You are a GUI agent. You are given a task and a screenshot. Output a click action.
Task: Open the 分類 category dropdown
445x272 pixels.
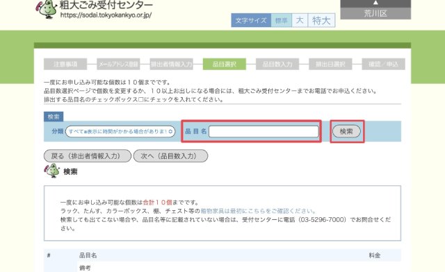click(120, 131)
